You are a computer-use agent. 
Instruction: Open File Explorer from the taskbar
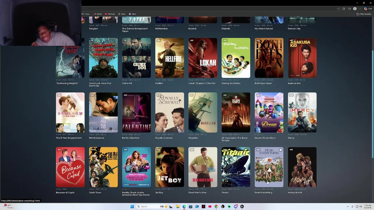[x=178, y=206]
